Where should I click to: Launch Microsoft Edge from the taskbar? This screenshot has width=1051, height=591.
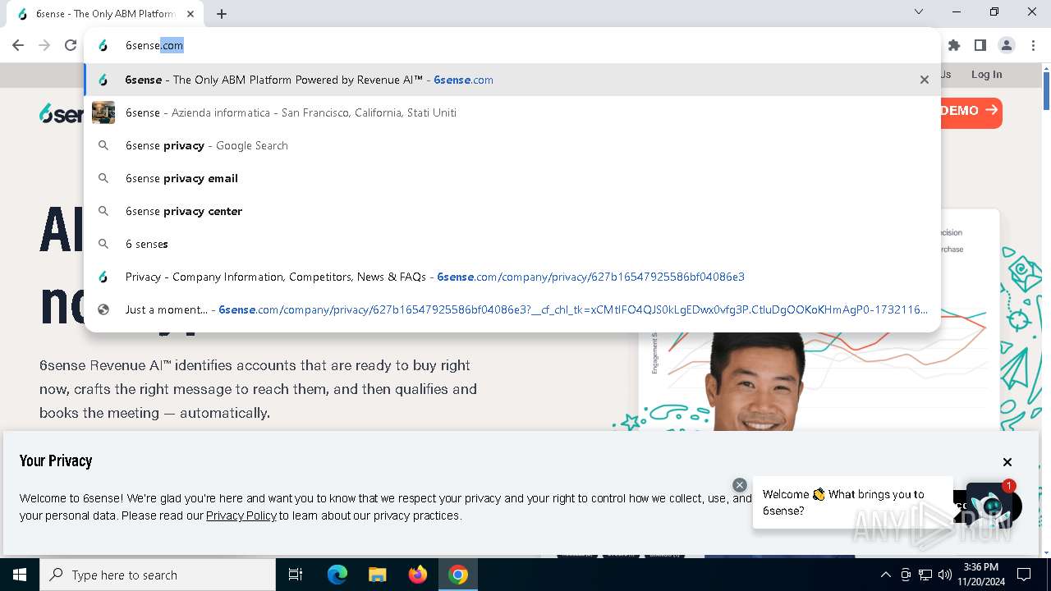[x=337, y=575]
